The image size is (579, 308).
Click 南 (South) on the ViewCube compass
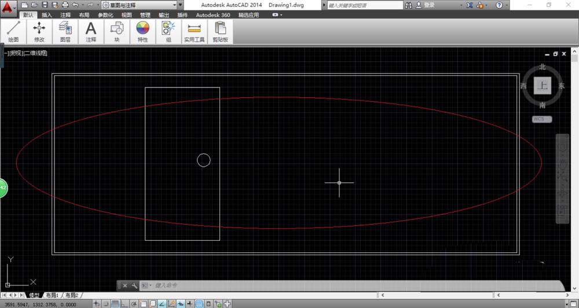pos(542,105)
